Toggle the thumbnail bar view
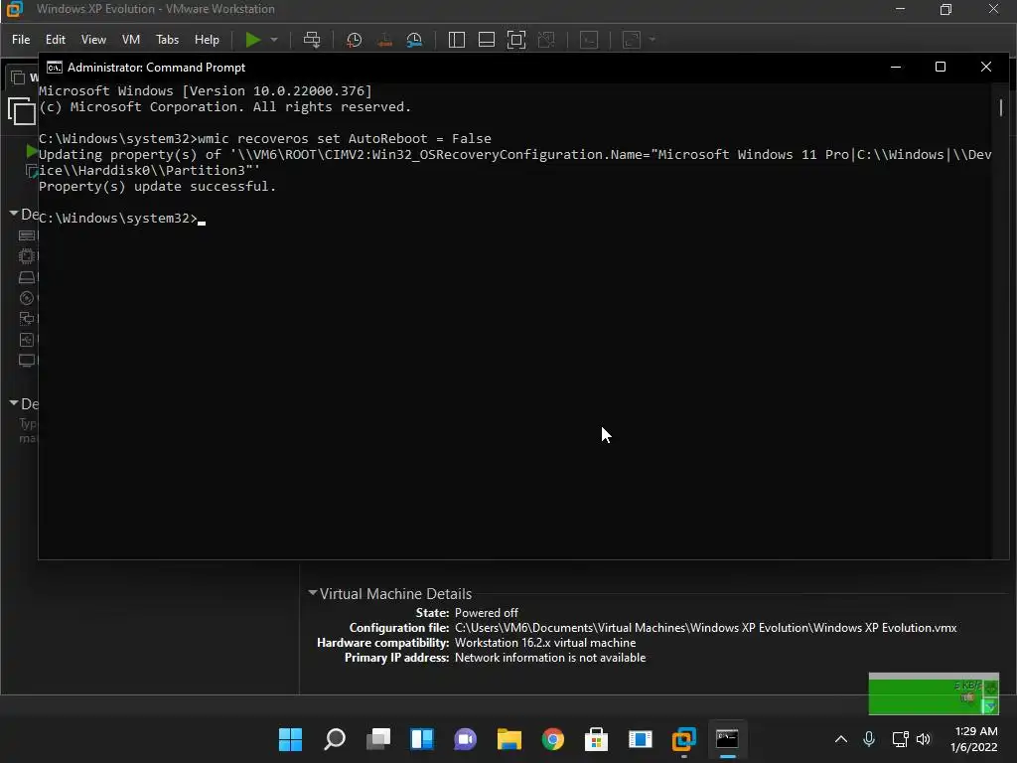This screenshot has height=763, width=1017. click(487, 40)
